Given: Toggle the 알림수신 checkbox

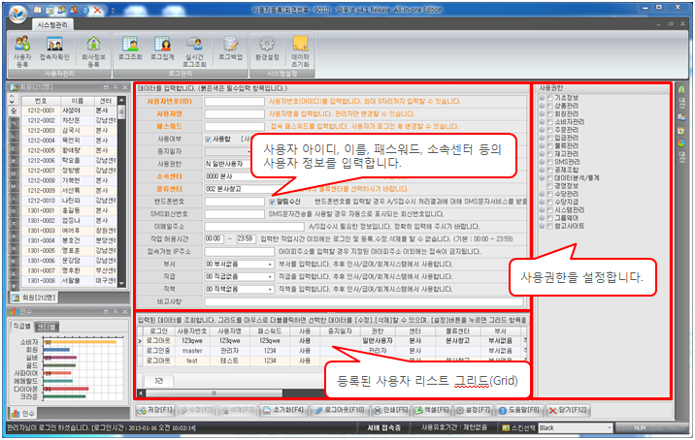Looking at the screenshot, I should (272, 201).
